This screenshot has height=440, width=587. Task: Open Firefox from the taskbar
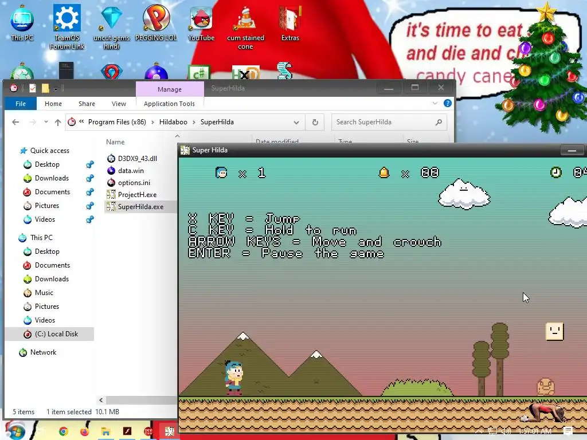tap(84, 431)
